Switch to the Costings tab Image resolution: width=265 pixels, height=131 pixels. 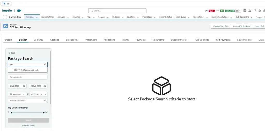point(55,40)
